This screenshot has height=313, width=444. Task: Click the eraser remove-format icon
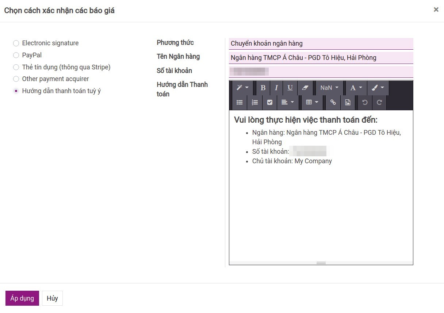coord(305,88)
